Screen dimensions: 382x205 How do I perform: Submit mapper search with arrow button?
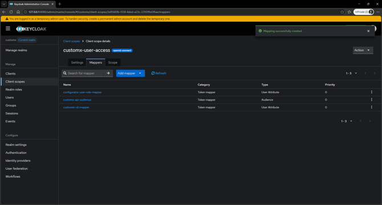108,73
